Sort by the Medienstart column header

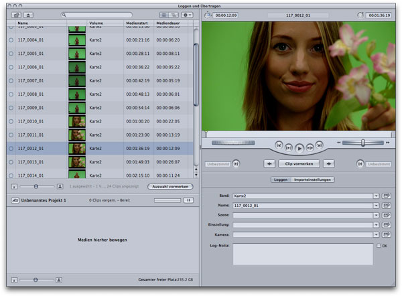pyautogui.click(x=139, y=23)
